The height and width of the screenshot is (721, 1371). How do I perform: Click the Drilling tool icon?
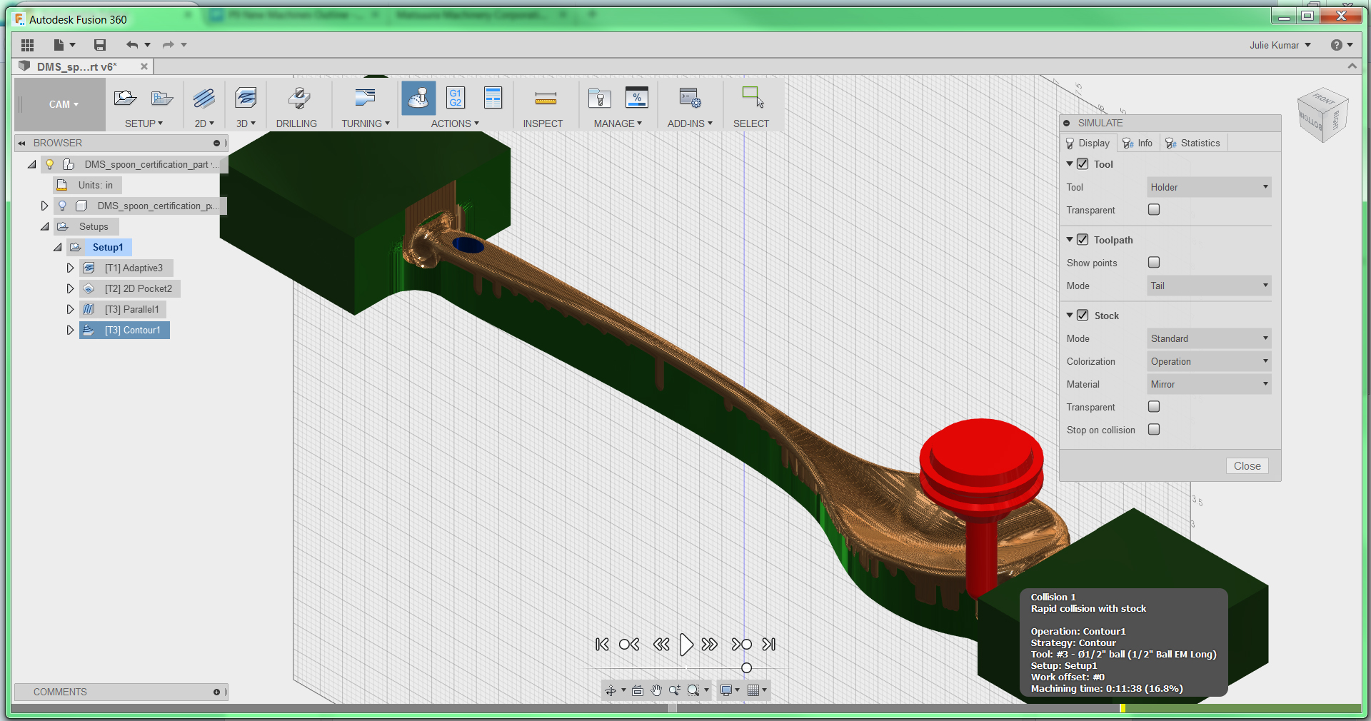pyautogui.click(x=298, y=98)
